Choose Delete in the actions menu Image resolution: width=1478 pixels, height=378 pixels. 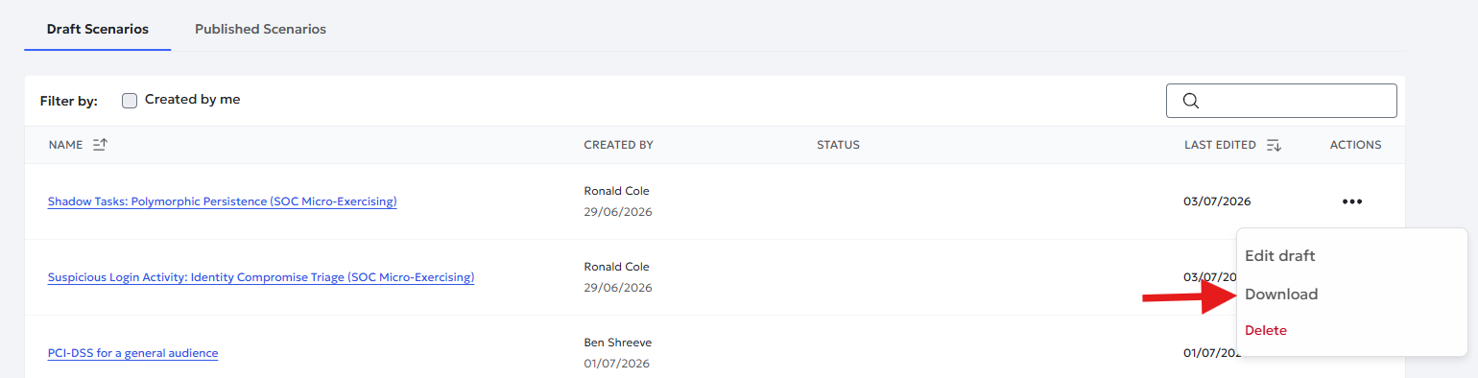click(x=1266, y=330)
